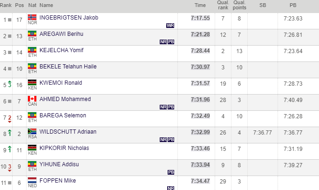Image resolution: width=319 pixels, height=190 pixels.
Task: Sort by the Time column header
Action: tap(200, 5)
